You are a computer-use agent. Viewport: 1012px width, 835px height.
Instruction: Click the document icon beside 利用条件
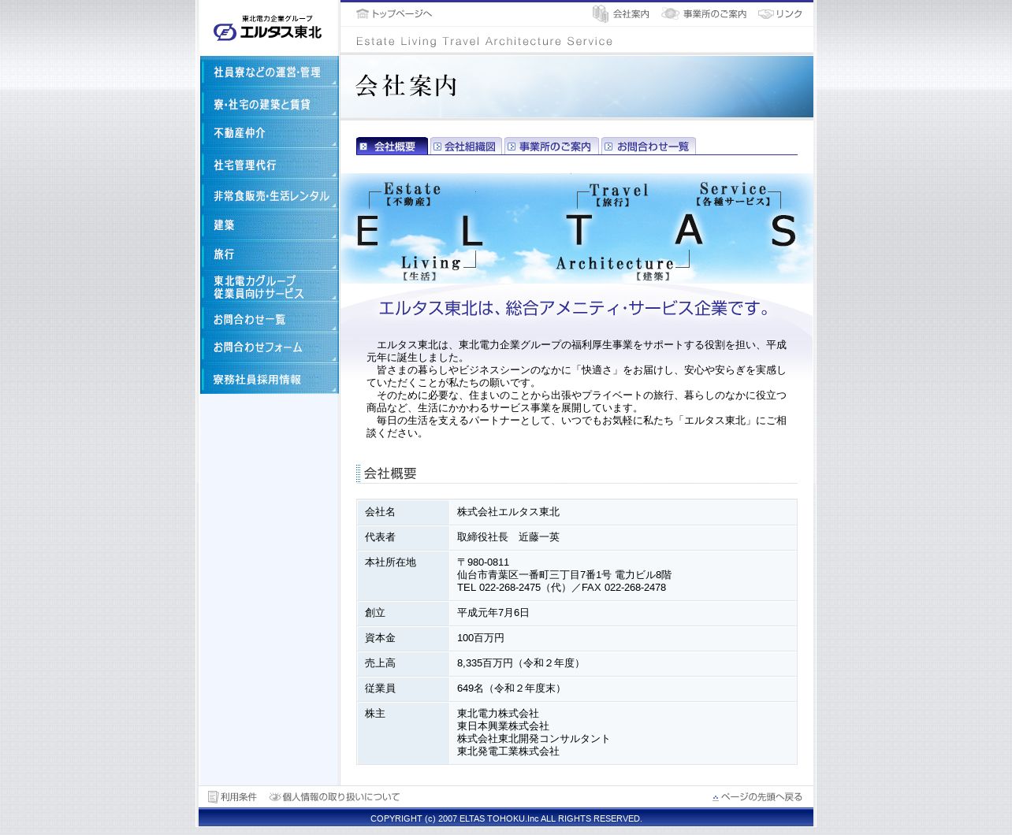213,796
